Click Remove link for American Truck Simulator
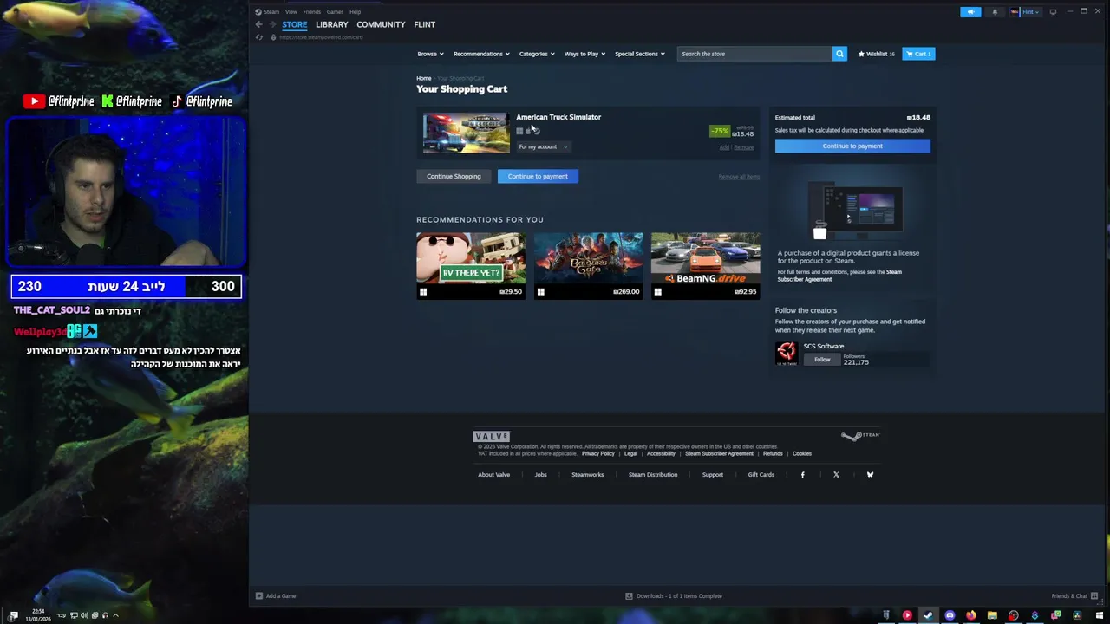This screenshot has width=1110, height=624. [744, 147]
